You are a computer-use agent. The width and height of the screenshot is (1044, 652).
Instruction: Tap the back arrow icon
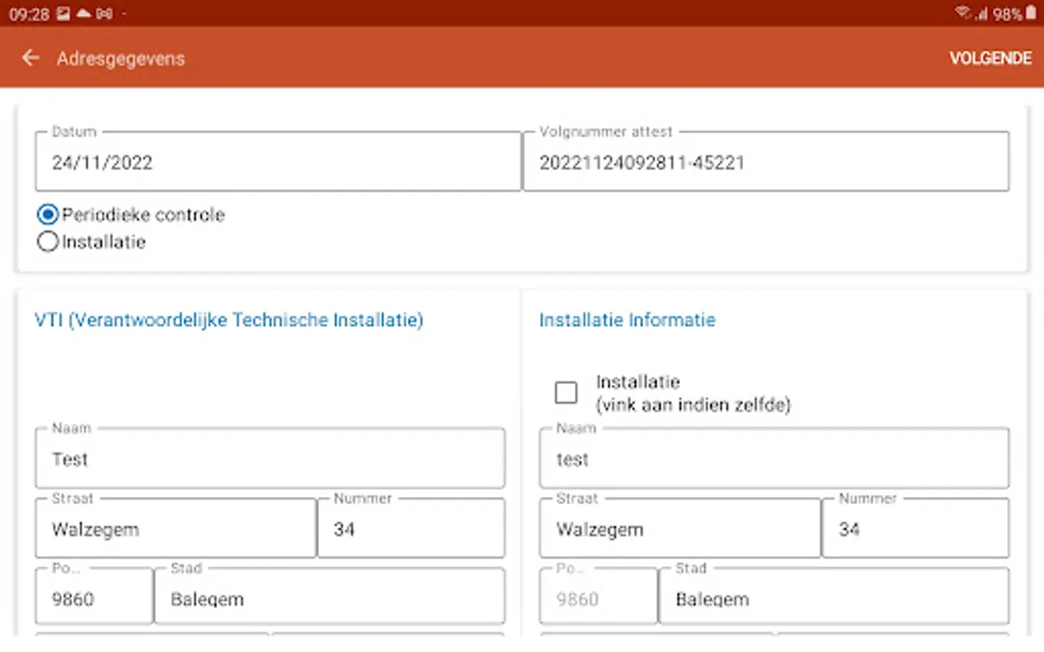coord(30,58)
